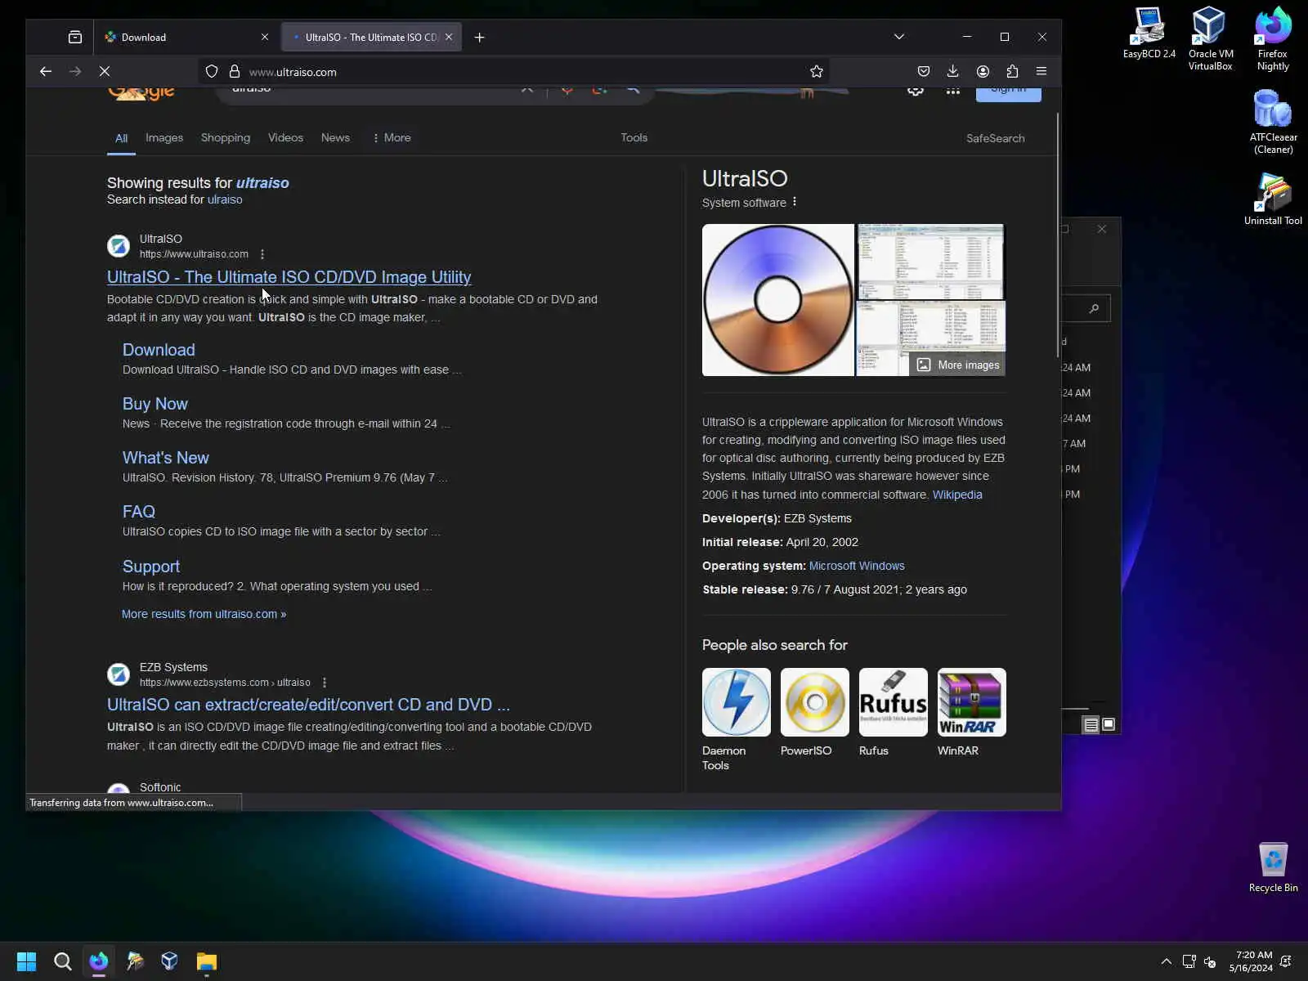Bookmark this page with the star icon

(816, 71)
